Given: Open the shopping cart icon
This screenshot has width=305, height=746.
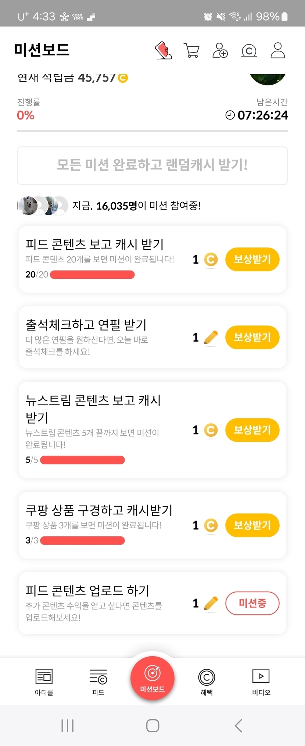Looking at the screenshot, I should tap(191, 50).
